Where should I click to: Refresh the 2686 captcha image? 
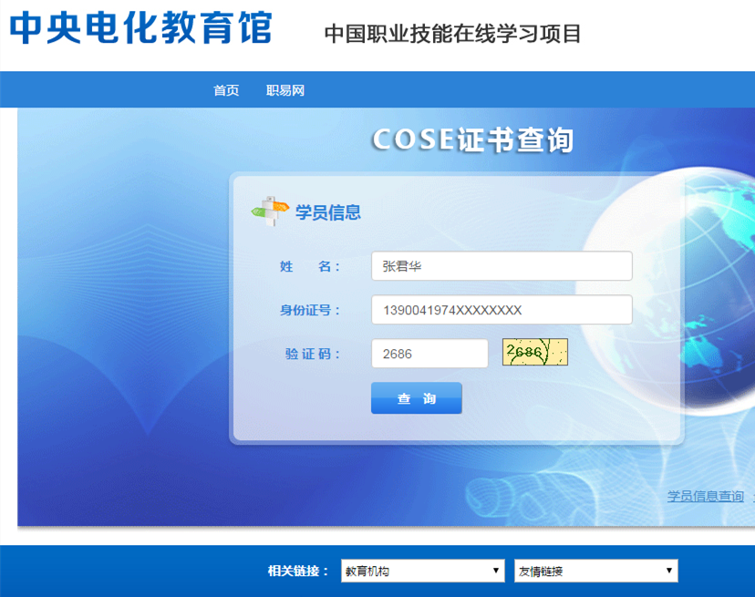tap(535, 352)
